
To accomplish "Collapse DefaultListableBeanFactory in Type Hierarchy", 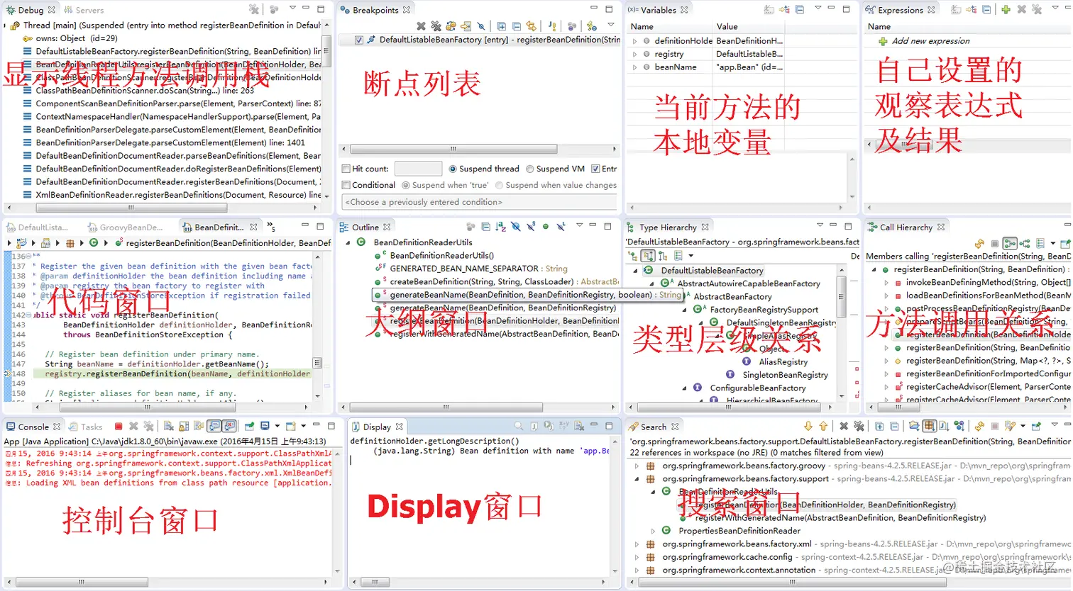I will pos(636,270).
